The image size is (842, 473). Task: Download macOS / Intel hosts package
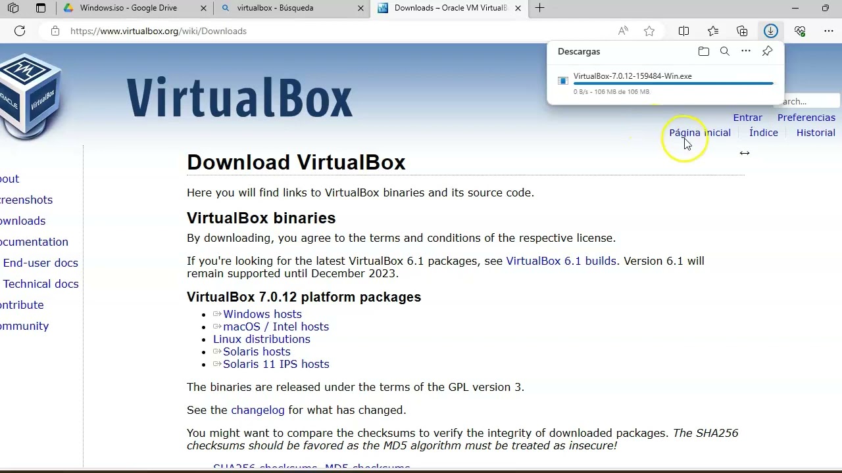[x=276, y=327]
